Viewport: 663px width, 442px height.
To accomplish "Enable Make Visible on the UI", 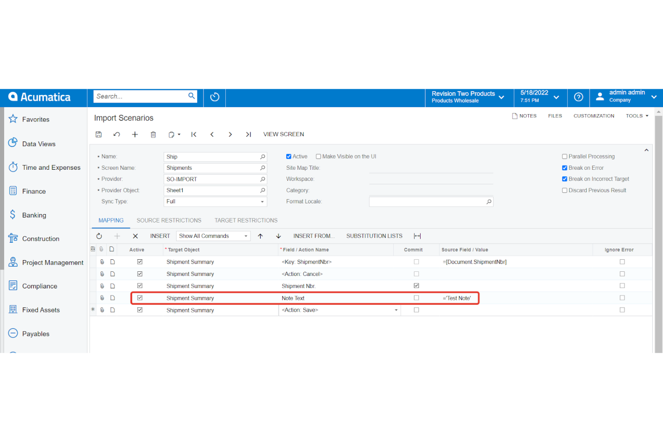I will click(x=319, y=157).
